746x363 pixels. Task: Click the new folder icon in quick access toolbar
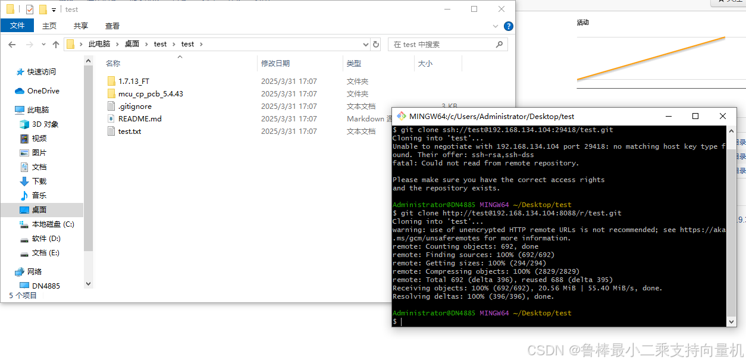click(43, 9)
